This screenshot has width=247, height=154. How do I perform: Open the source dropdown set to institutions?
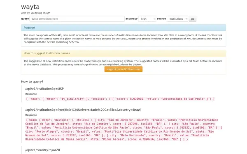[x=177, y=19]
